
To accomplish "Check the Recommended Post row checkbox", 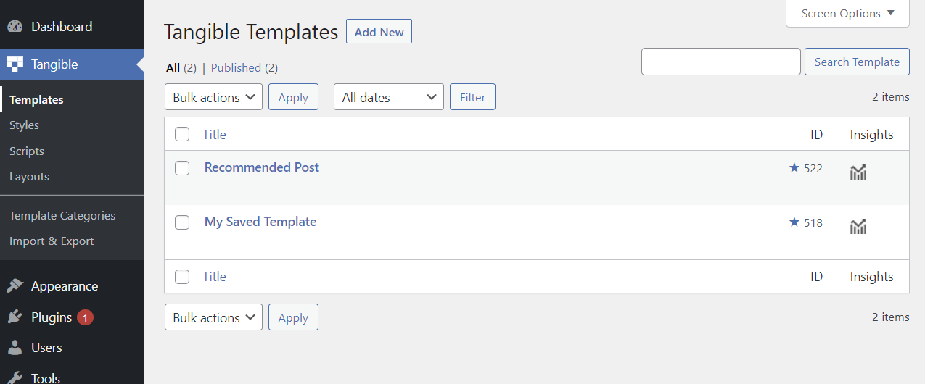I will coord(182,168).
